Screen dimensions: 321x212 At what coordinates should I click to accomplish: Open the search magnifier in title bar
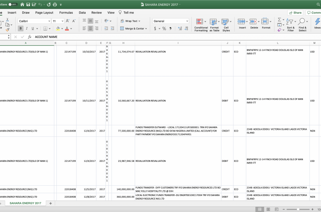pyautogui.click(x=319, y=4)
